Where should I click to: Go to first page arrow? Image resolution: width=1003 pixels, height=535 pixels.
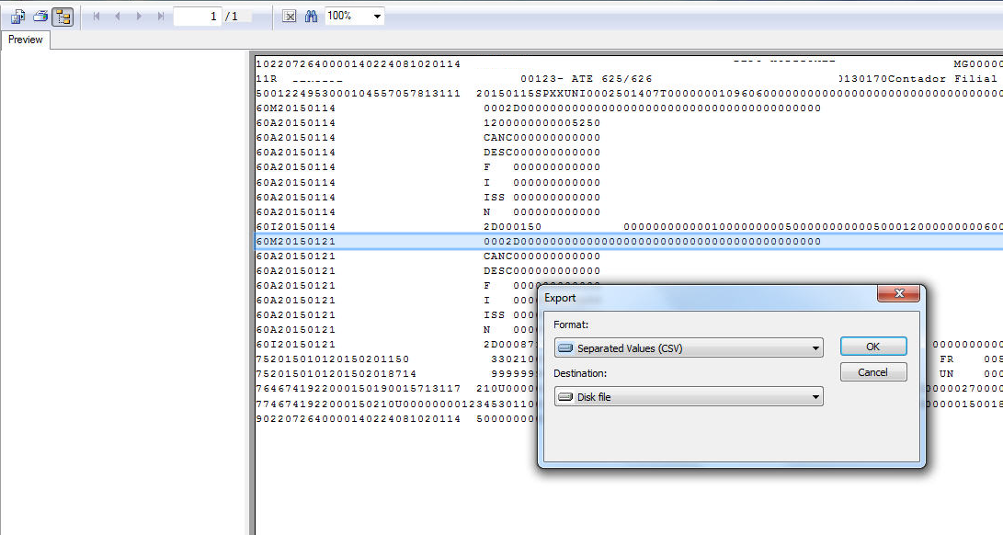97,17
